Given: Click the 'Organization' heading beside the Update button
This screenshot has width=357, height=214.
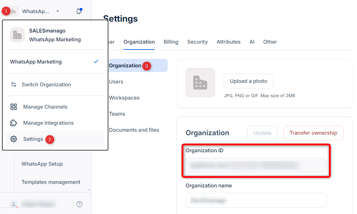Looking at the screenshot, I should pos(207,133).
